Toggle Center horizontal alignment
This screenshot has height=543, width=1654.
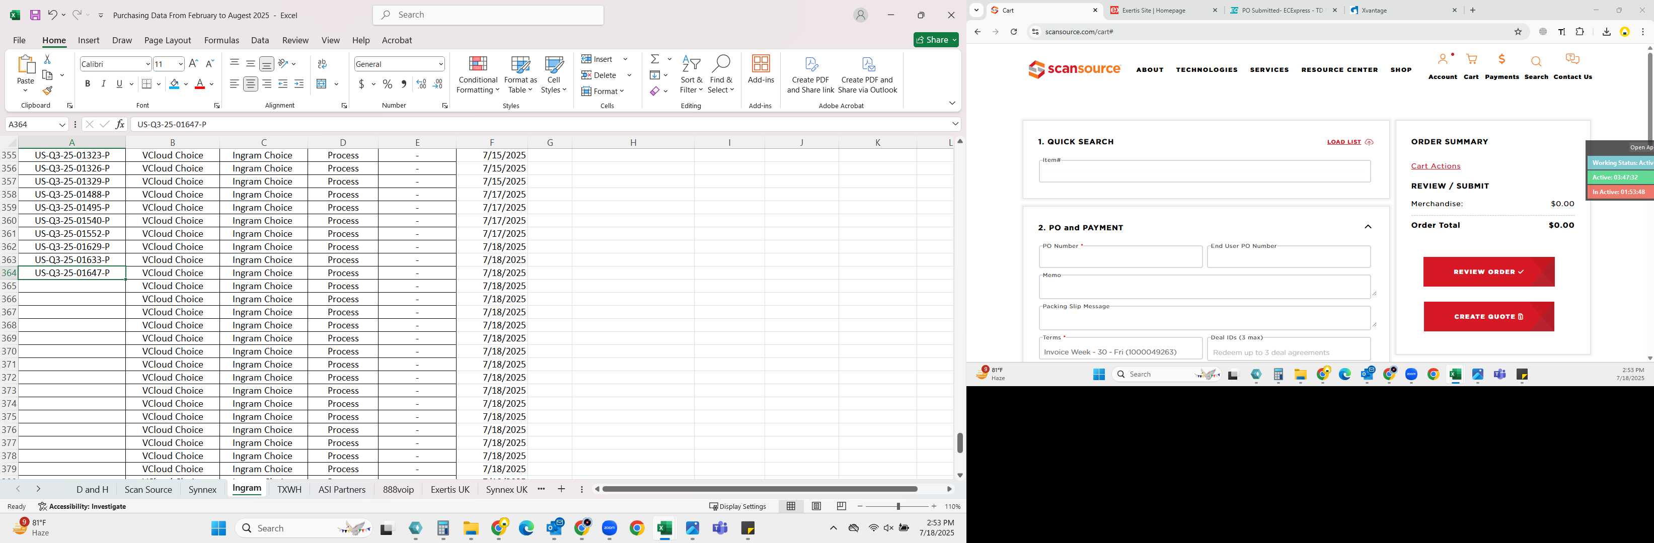[250, 84]
